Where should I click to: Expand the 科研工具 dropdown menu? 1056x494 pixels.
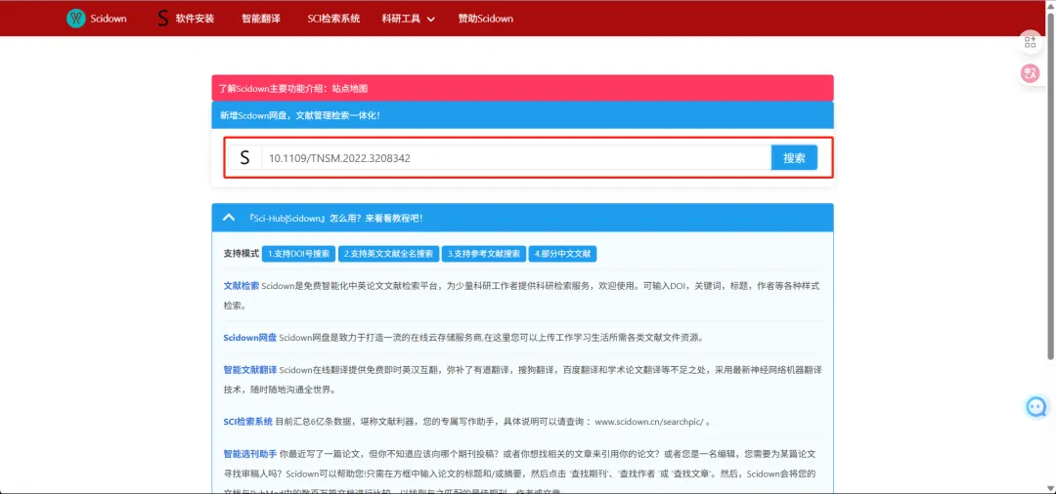coord(408,19)
